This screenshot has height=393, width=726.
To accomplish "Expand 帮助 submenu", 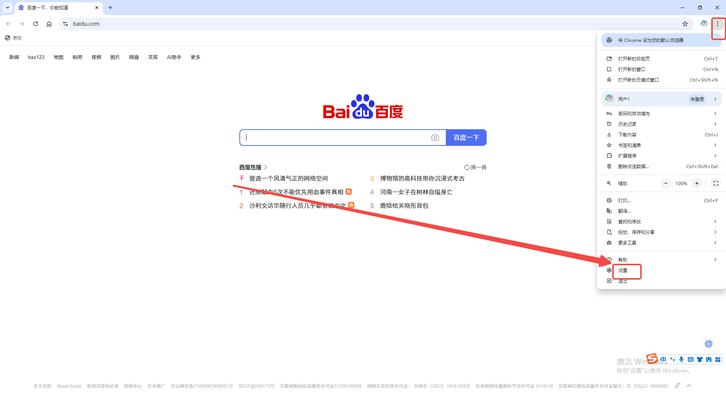I will (x=661, y=260).
